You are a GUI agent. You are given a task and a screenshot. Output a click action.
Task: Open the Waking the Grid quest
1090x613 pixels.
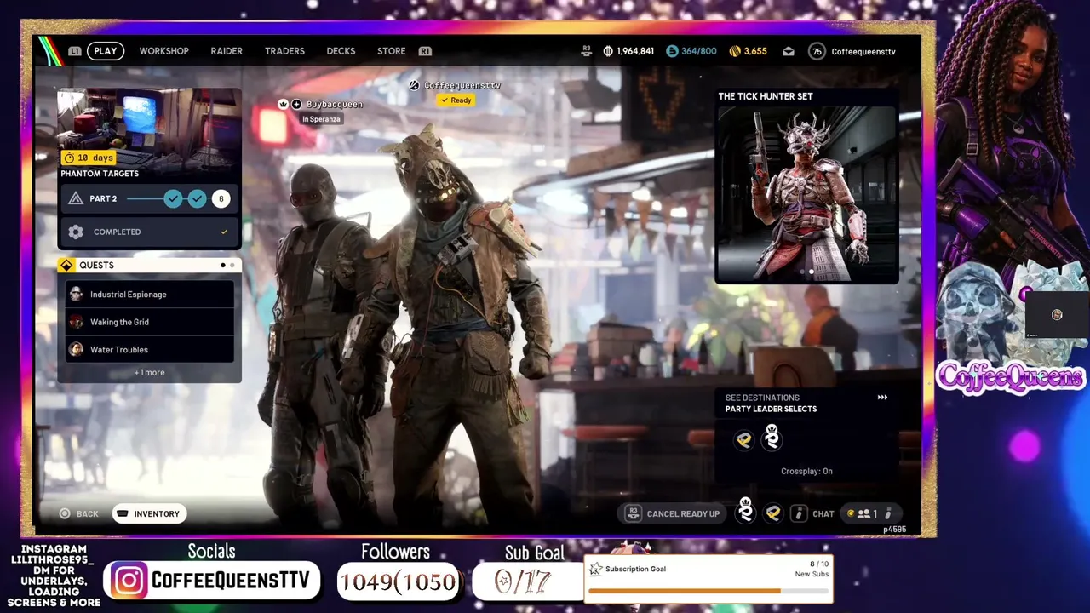click(149, 322)
